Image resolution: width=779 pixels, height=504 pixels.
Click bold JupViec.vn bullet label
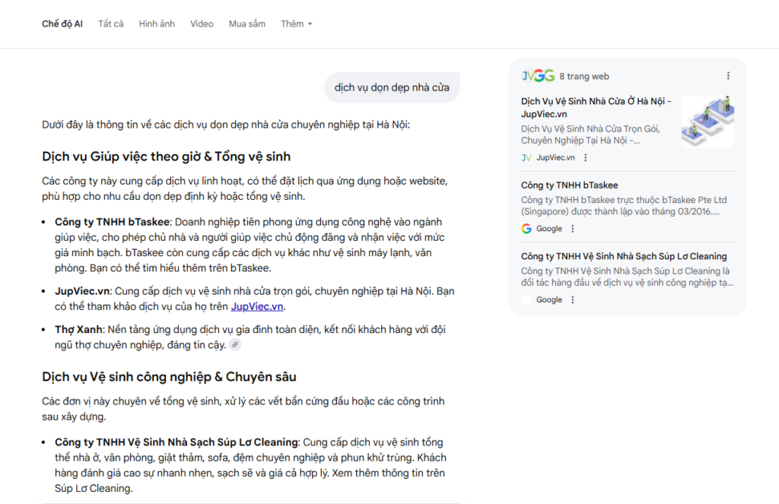tap(82, 291)
